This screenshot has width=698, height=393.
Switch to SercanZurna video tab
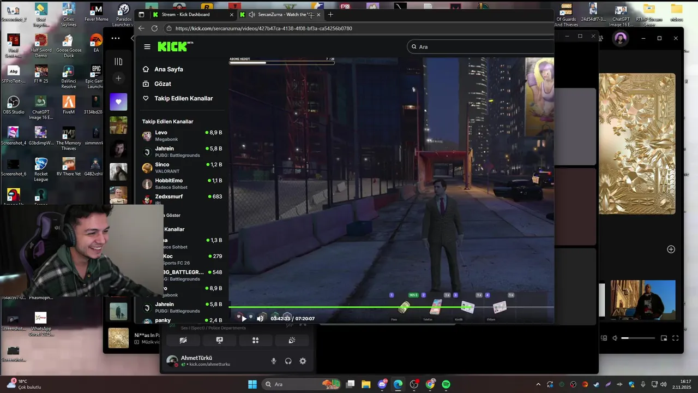point(281,15)
